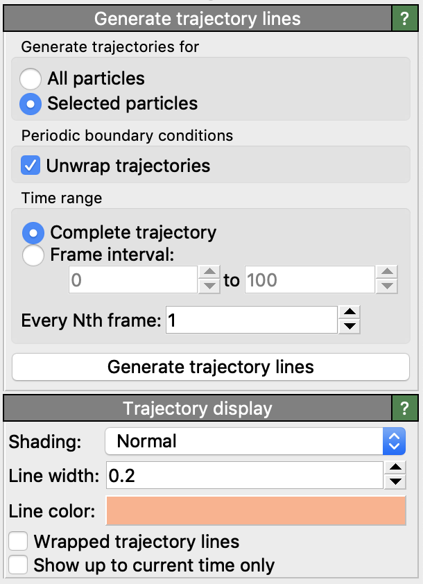Click the Line width input field
The width and height of the screenshot is (423, 584).
pos(243,475)
